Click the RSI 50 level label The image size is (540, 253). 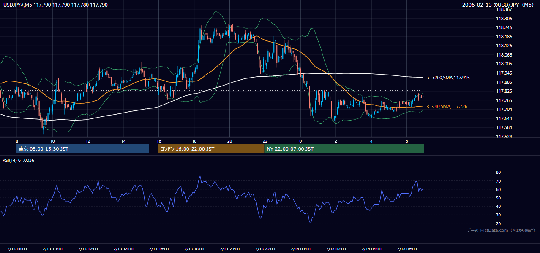pos(498,198)
